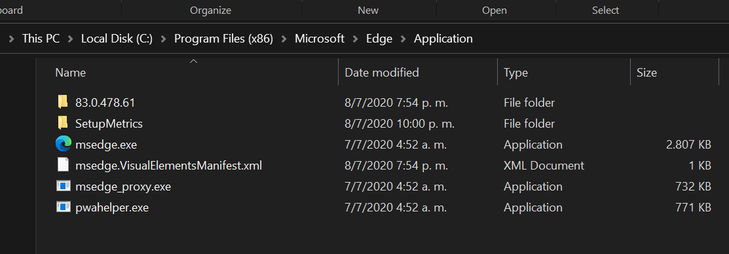The image size is (729, 254).
Task: Select the msedge.exe file name
Action: pyautogui.click(x=106, y=145)
